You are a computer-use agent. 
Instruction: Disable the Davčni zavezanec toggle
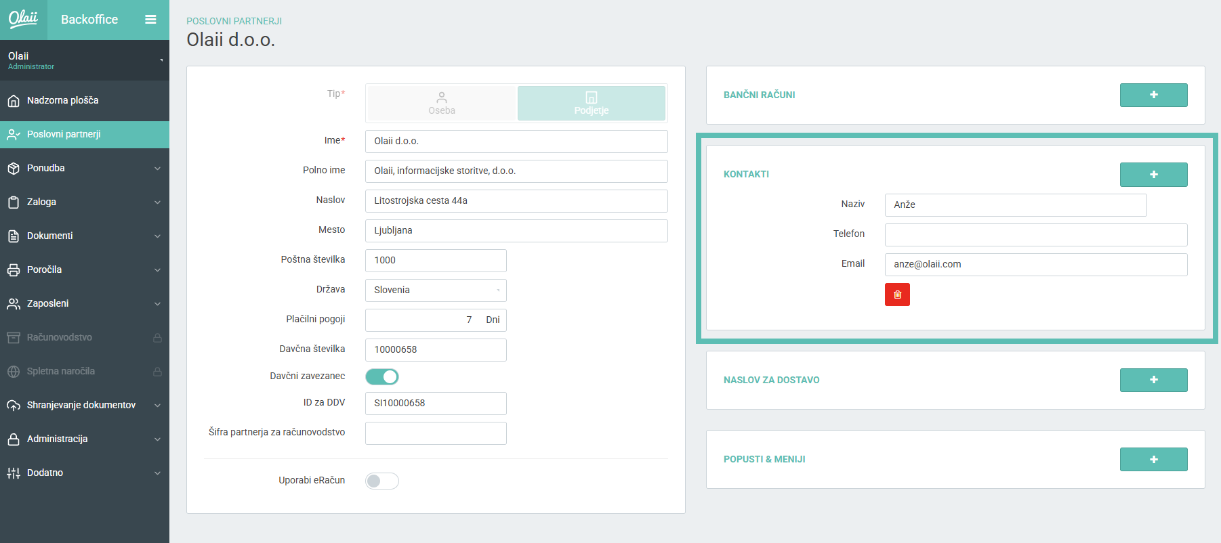382,376
